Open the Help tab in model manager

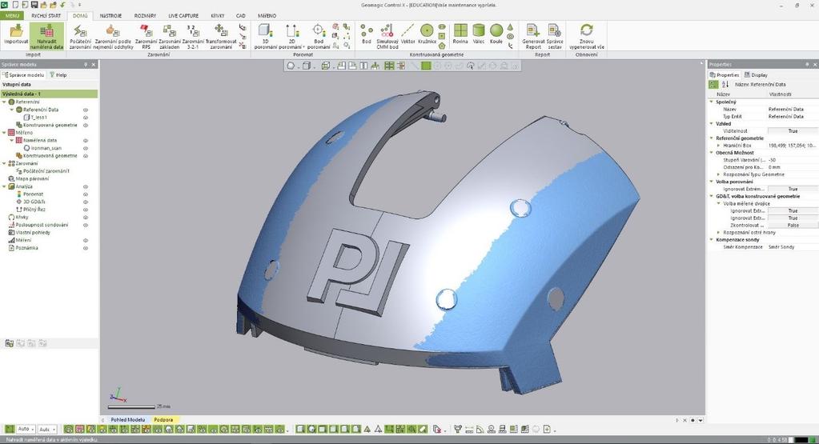(x=58, y=74)
